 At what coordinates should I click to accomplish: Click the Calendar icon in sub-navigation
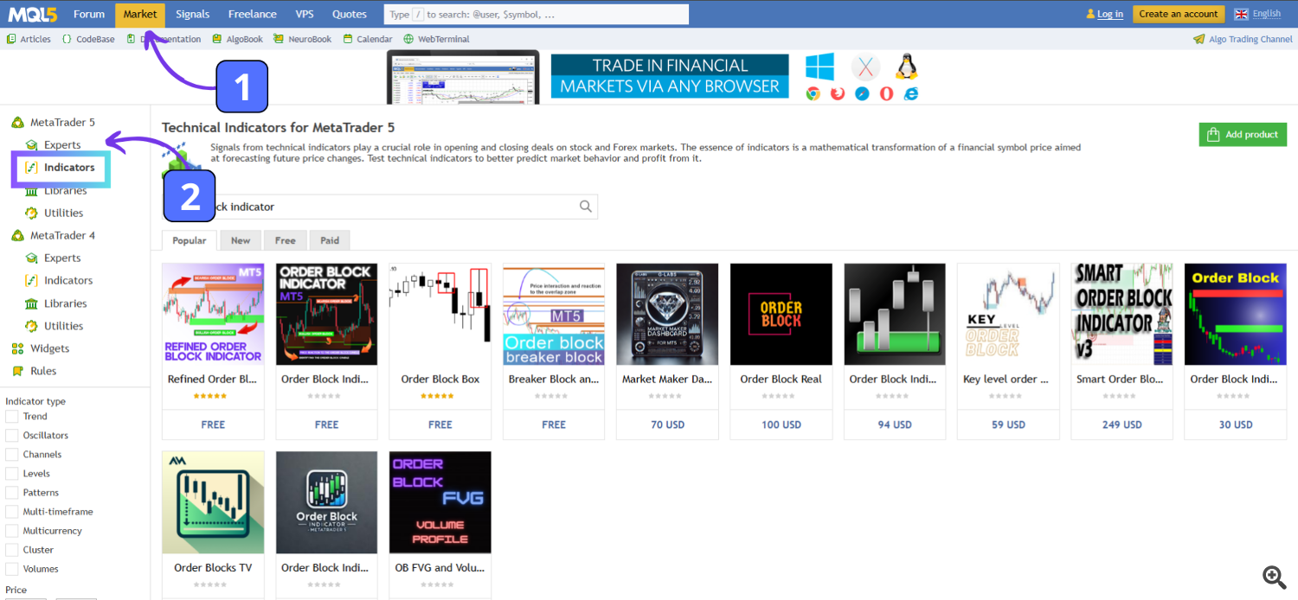348,39
